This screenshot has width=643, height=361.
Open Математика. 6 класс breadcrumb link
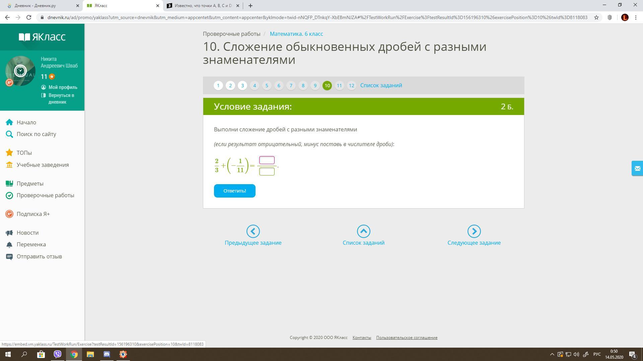tap(296, 34)
